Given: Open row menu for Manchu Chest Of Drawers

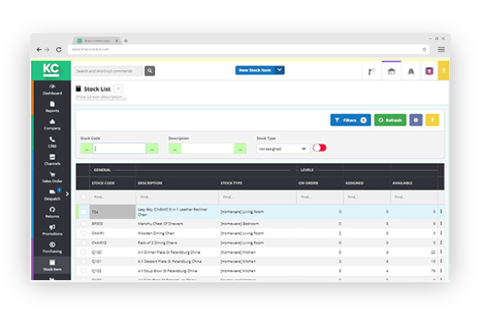Looking at the screenshot, I should [x=441, y=223].
